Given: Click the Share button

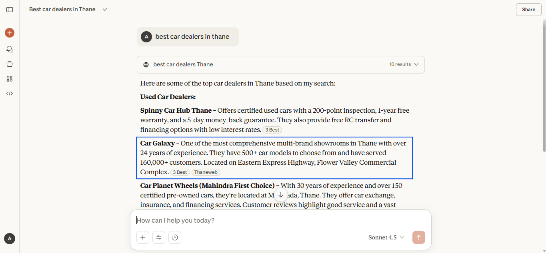Looking at the screenshot, I should tap(528, 10).
